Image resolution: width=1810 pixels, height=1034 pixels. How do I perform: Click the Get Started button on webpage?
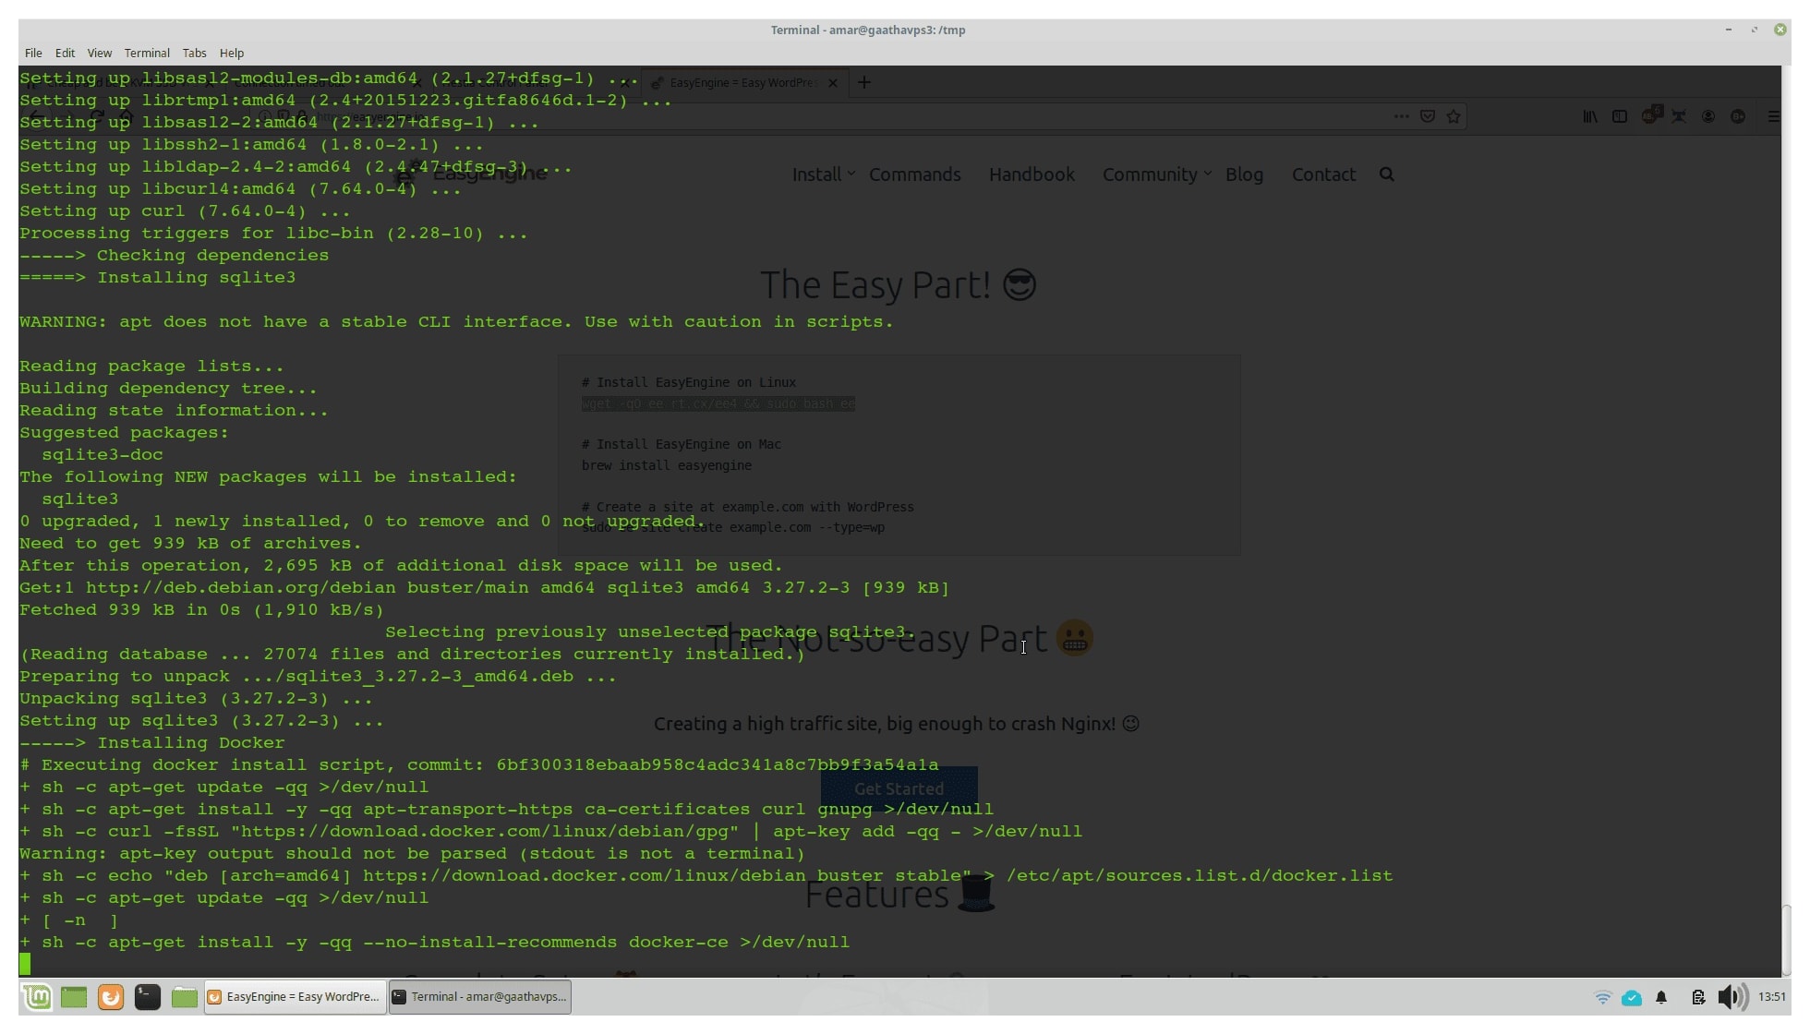click(x=899, y=788)
